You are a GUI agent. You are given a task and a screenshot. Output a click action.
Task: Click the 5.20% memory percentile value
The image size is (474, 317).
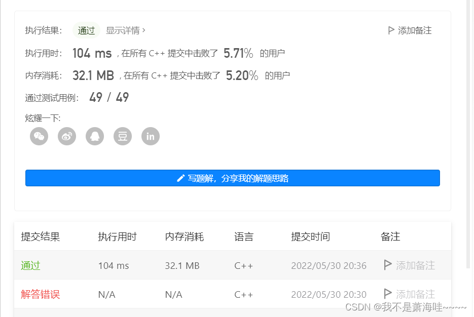tap(242, 75)
